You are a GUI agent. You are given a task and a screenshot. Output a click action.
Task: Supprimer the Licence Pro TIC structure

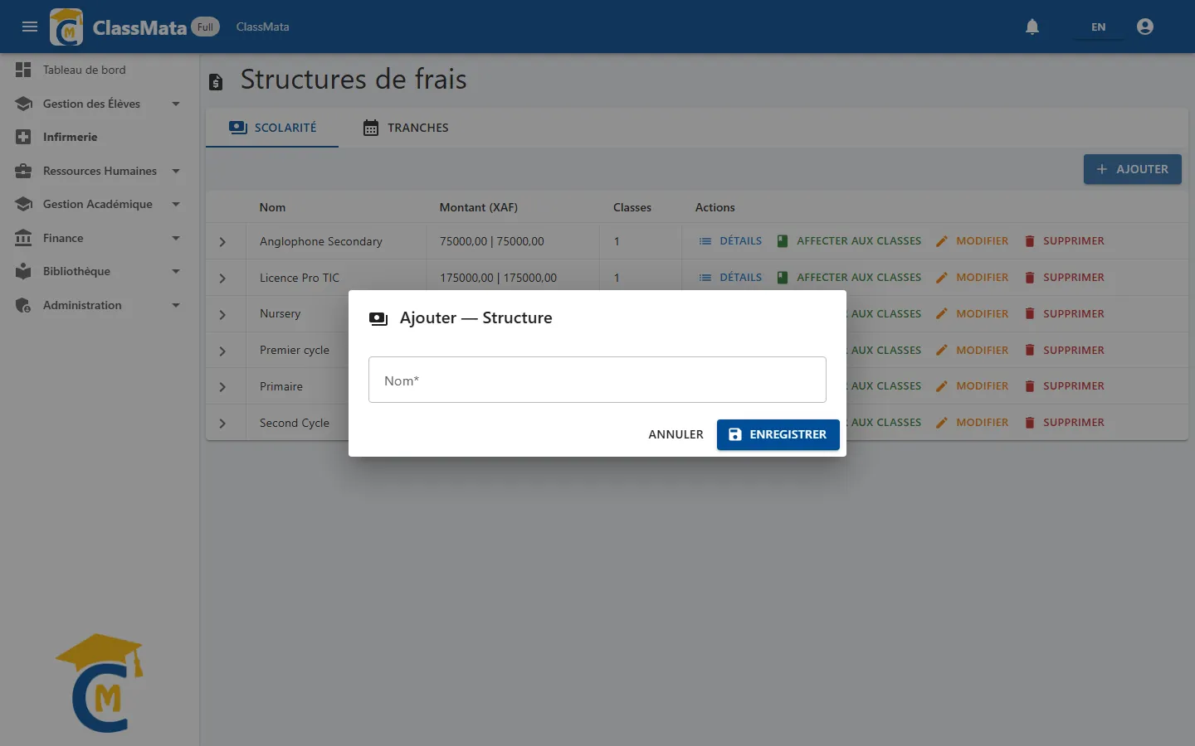pyautogui.click(x=1064, y=278)
